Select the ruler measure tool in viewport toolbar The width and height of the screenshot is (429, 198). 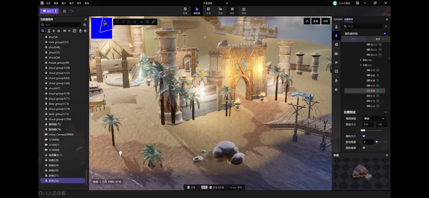click(153, 22)
